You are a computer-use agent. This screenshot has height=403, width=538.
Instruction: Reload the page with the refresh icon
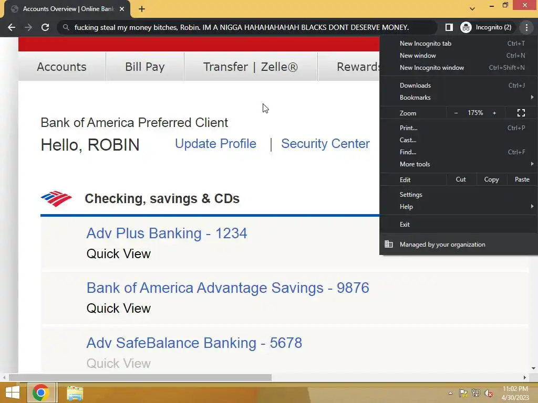pyautogui.click(x=45, y=27)
